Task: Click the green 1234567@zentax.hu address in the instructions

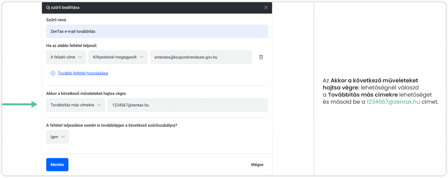Action: click(393, 102)
